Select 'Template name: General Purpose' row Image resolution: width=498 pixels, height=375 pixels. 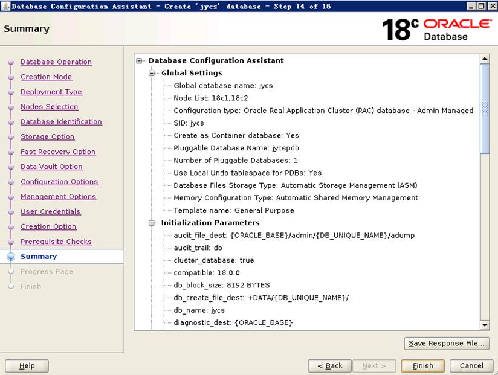click(x=234, y=210)
